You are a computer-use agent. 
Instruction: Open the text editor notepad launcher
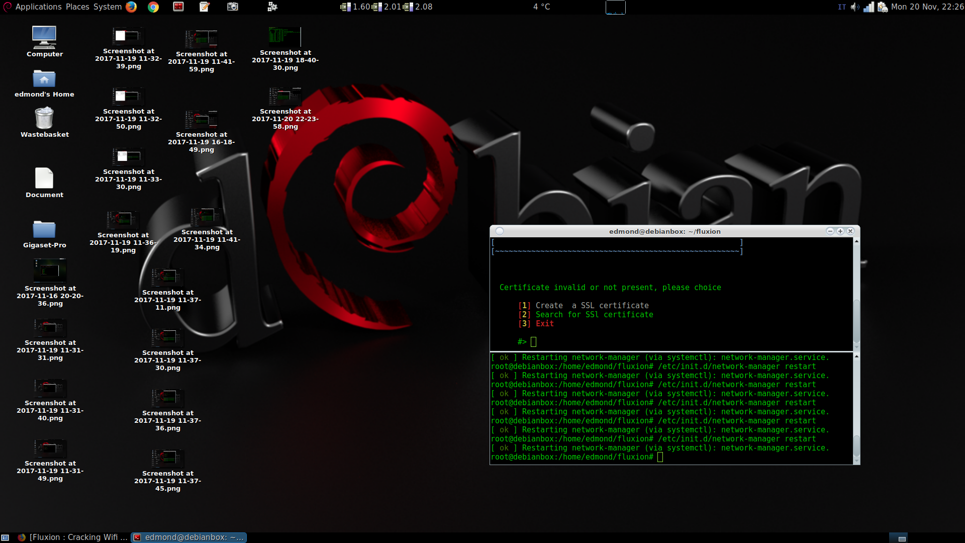point(205,7)
